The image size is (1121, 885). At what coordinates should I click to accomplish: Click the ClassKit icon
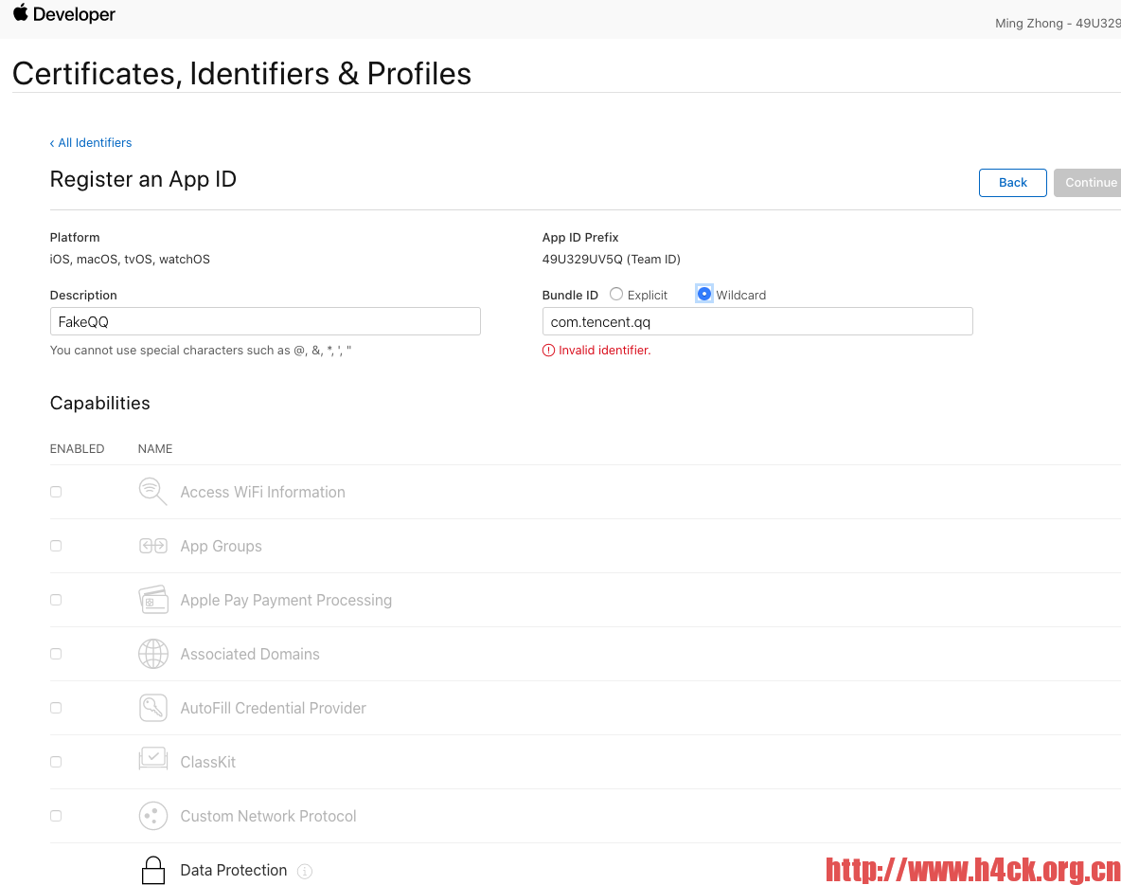pos(153,758)
